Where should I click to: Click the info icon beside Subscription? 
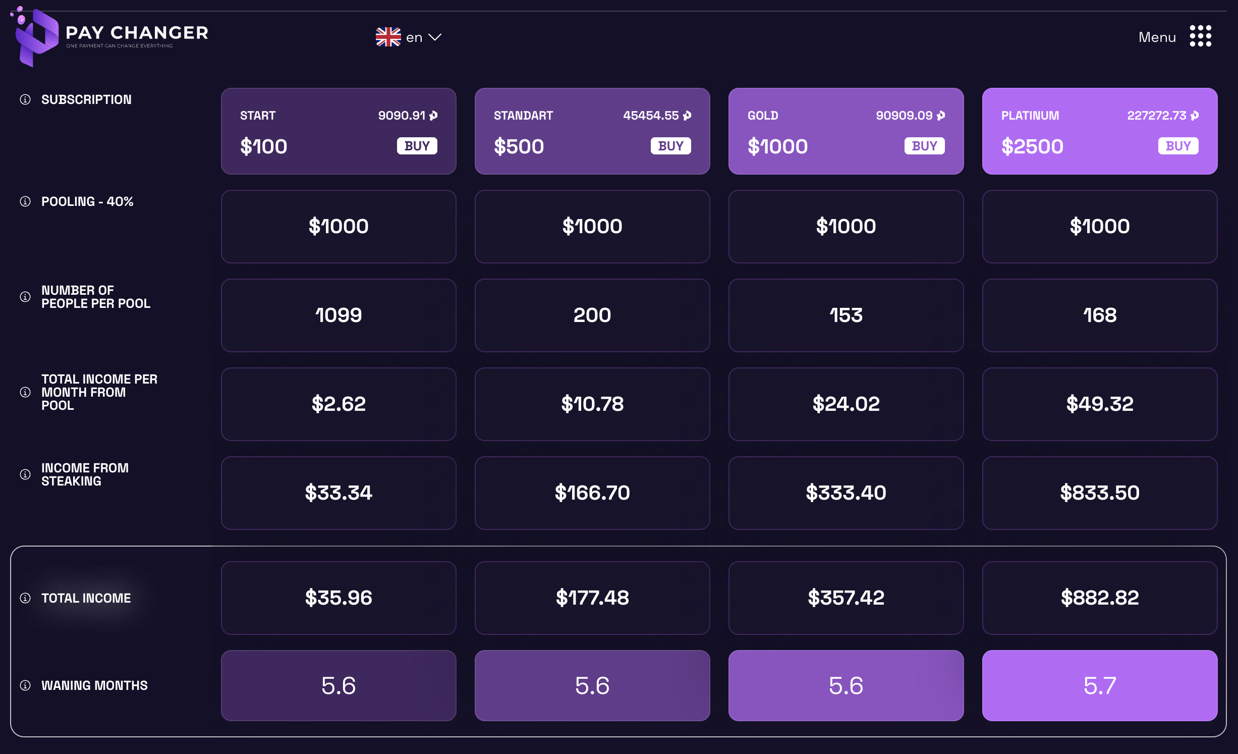(x=25, y=99)
